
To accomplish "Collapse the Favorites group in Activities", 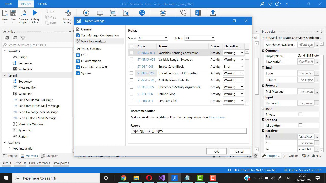I will 5,51.
